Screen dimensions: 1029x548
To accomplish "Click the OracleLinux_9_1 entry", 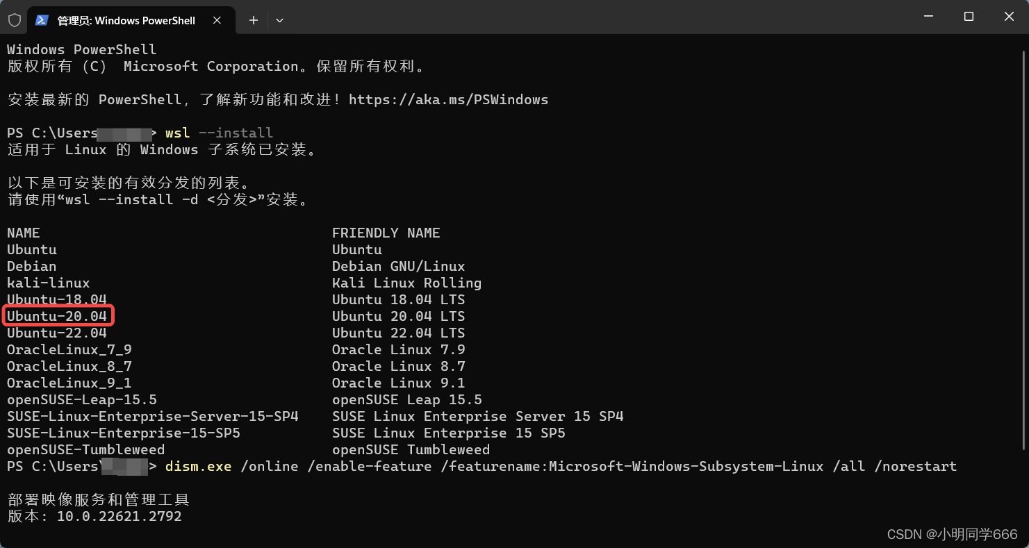I will coord(68,383).
